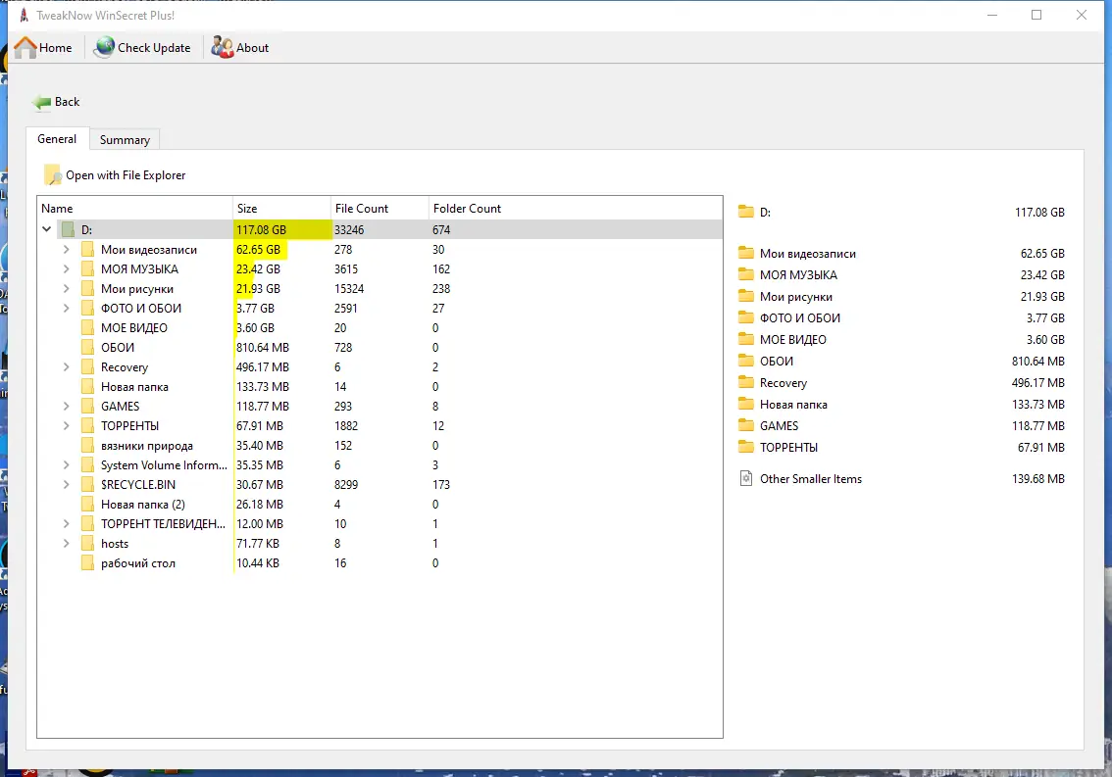Click Recovery folder icon in tree

coord(87,367)
